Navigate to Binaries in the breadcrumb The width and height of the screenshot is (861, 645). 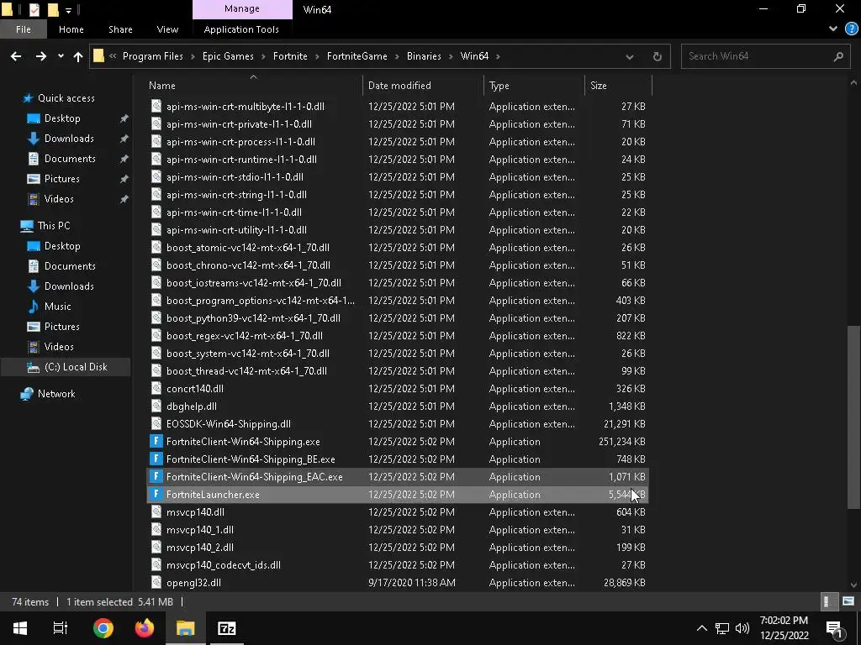tap(424, 56)
